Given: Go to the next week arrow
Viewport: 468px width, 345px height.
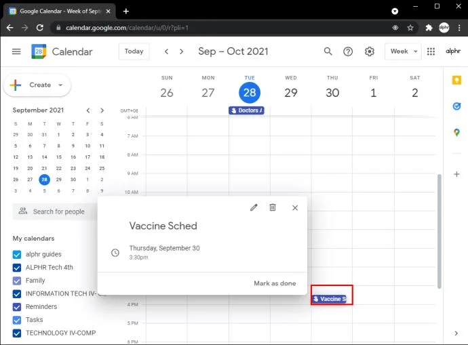Looking at the screenshot, I should click(x=181, y=52).
